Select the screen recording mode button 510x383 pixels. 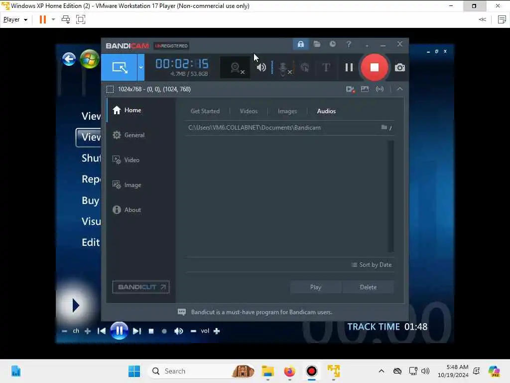click(119, 67)
